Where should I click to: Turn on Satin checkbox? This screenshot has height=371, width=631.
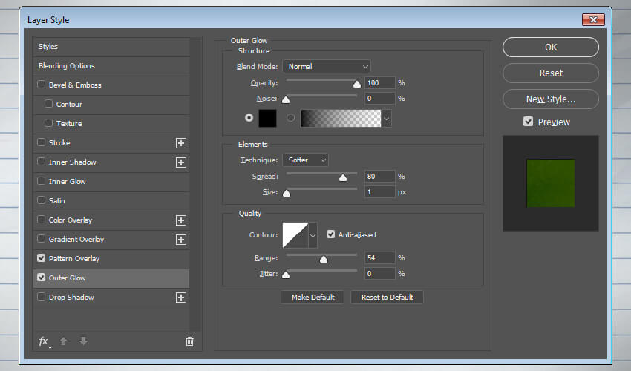(x=41, y=200)
